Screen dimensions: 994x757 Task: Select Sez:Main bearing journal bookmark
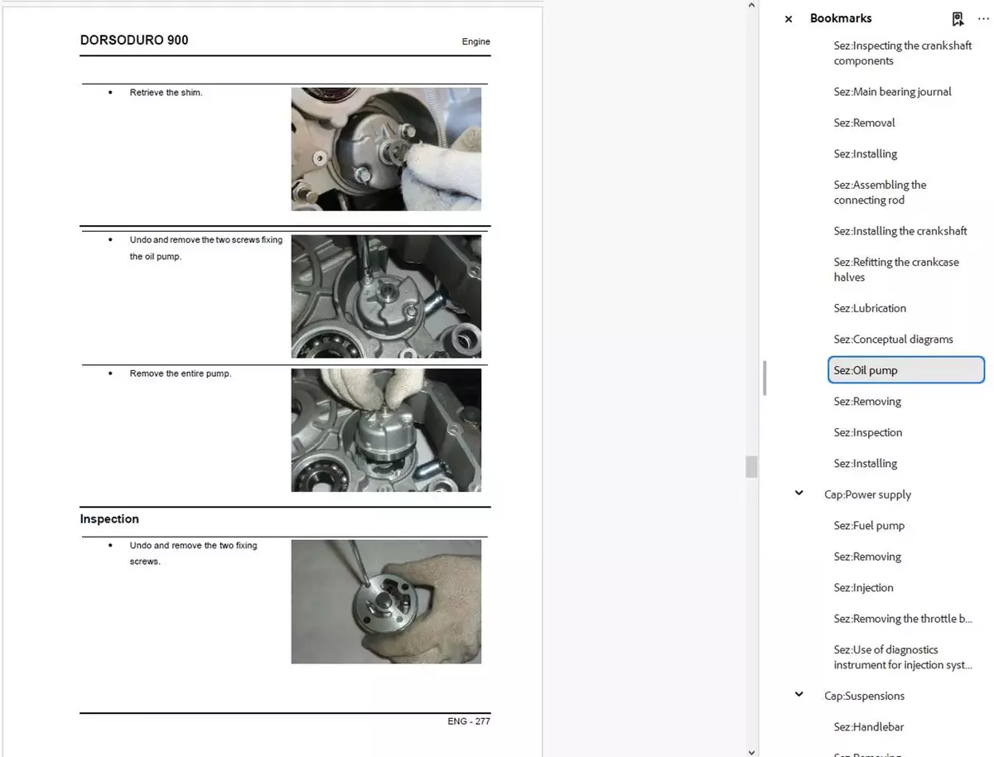pyautogui.click(x=892, y=92)
